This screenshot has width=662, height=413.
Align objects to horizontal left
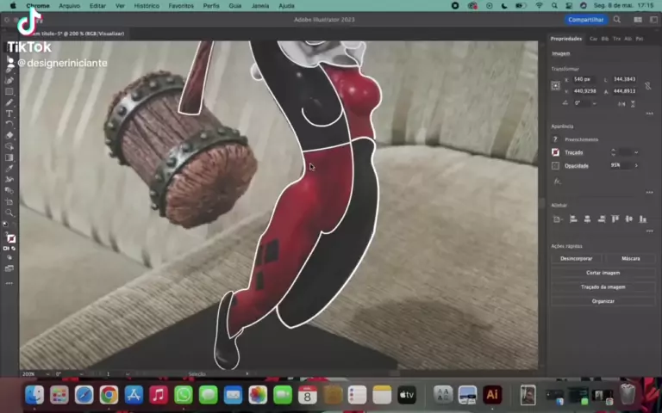coord(573,219)
